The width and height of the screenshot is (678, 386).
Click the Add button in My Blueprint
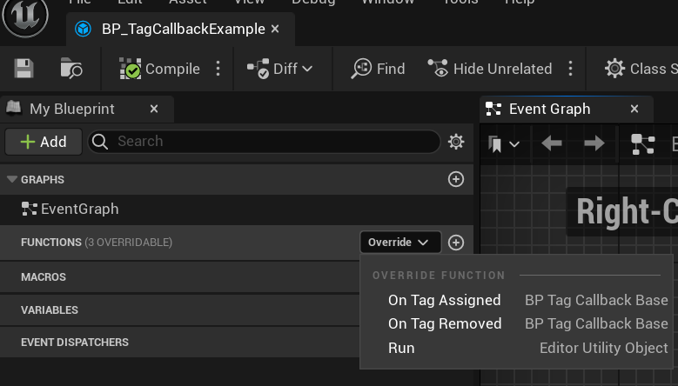pos(43,142)
